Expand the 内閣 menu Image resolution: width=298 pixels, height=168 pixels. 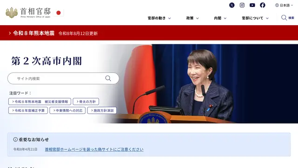[x=220, y=18]
